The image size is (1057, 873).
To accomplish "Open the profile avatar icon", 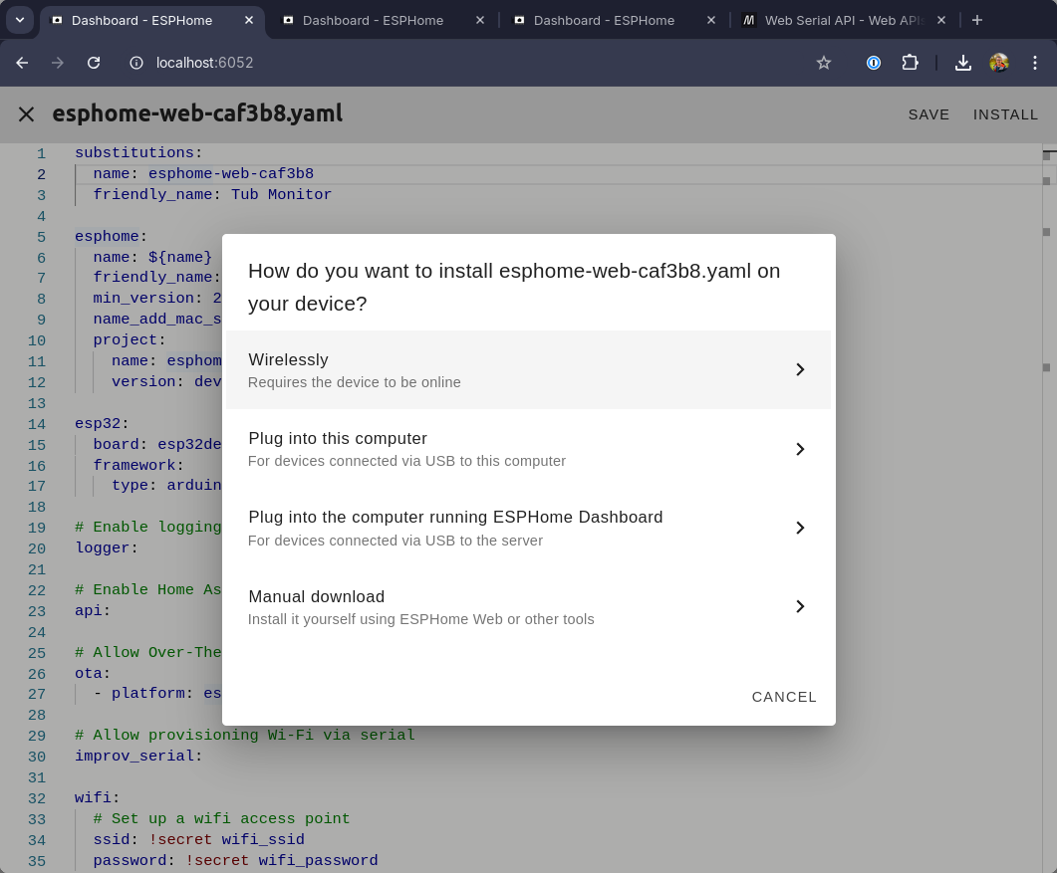I will click(x=999, y=63).
